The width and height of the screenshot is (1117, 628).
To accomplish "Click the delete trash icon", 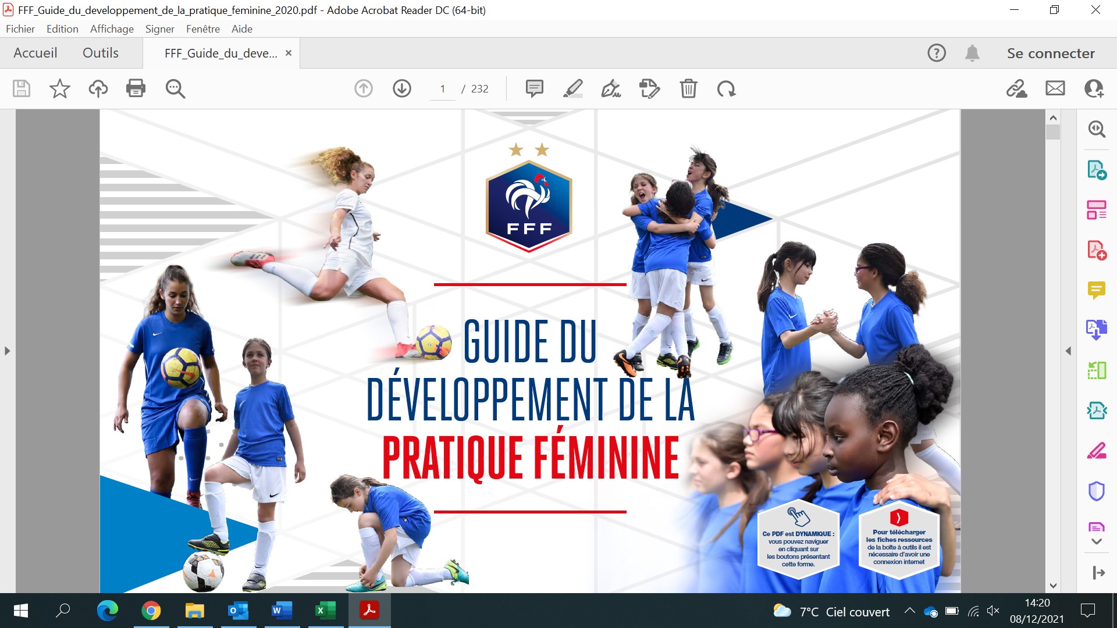I will point(688,88).
